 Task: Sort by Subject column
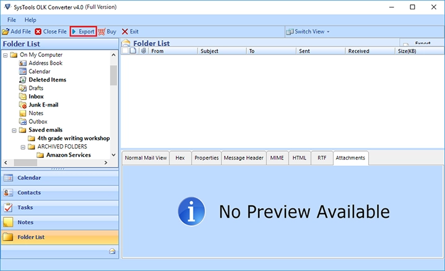tap(222, 51)
